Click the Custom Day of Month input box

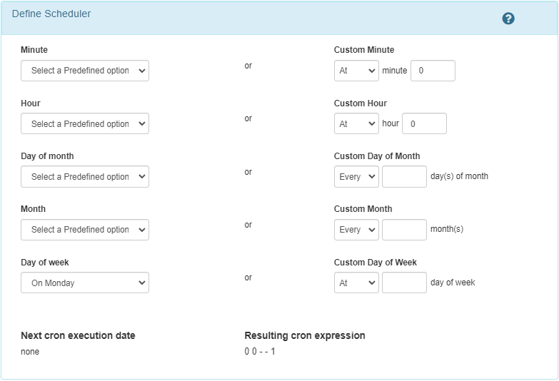pyautogui.click(x=404, y=176)
